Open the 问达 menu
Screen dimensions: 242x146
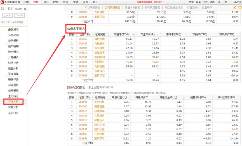point(85,2)
